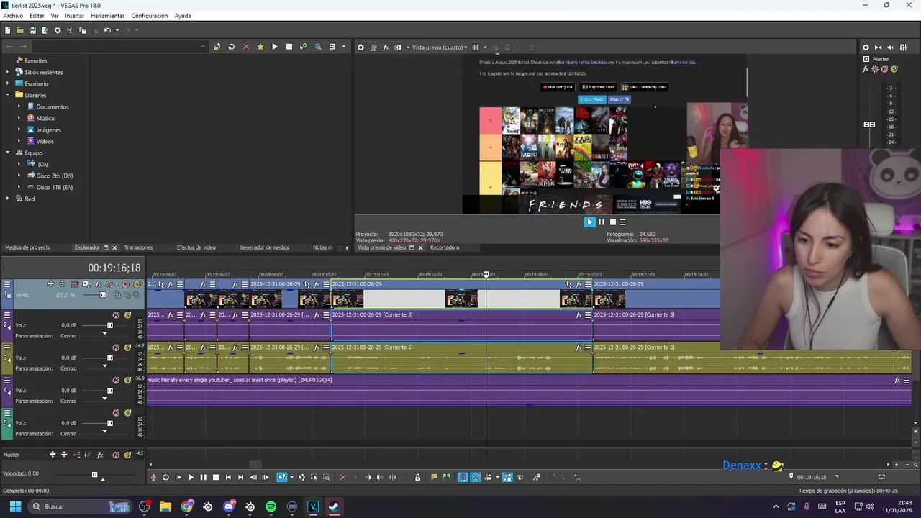Click the Cut scissors icon
This screenshot has width=921, height=518.
[x=70, y=30]
